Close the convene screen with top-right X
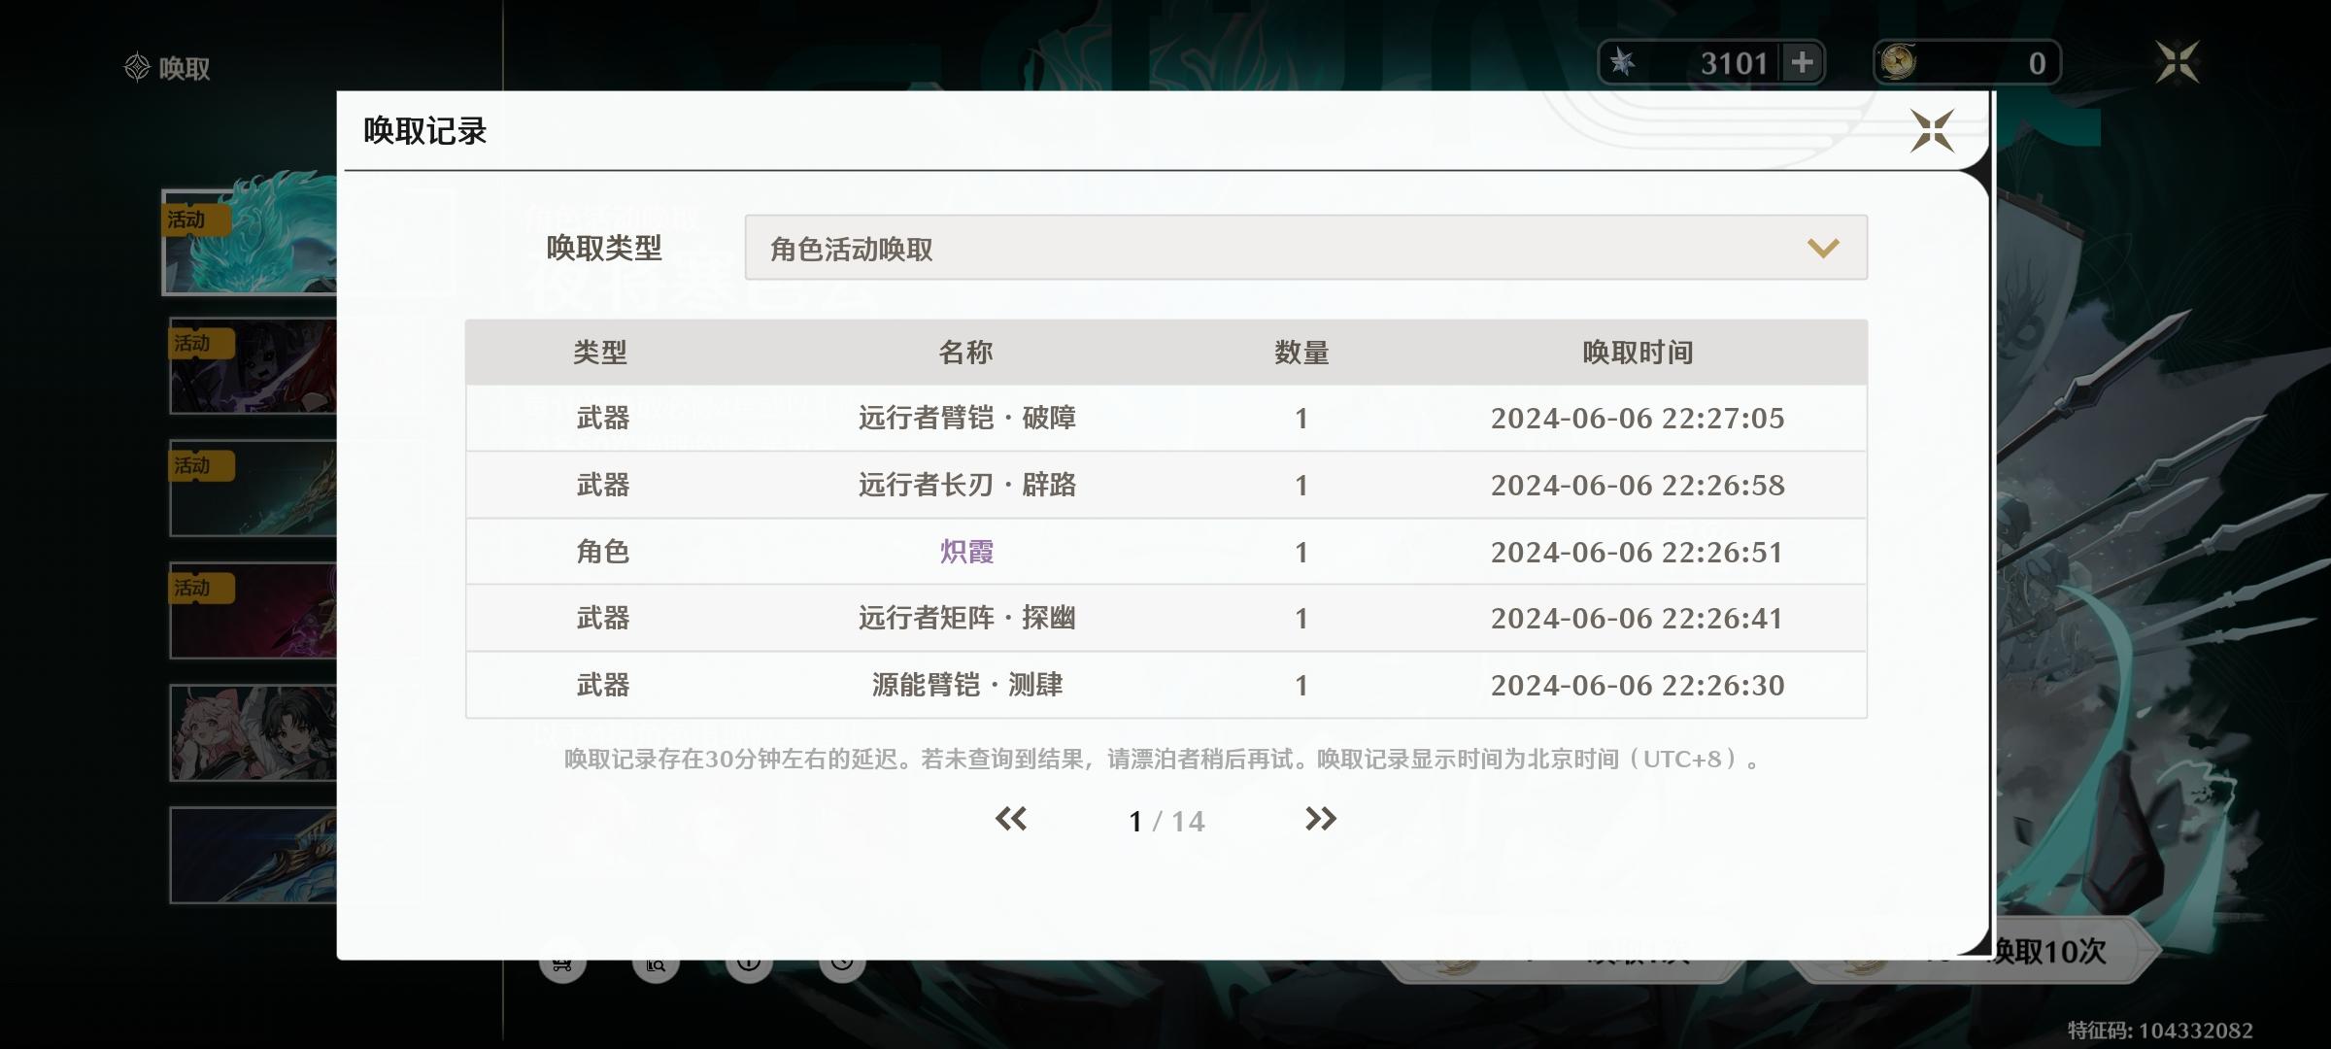 [2178, 62]
